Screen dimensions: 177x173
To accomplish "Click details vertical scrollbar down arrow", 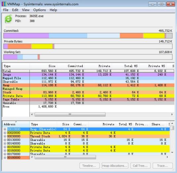I will (x=172, y=153).
